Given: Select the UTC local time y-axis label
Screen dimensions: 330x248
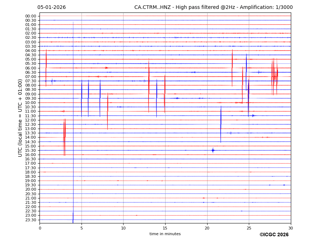Looking at the screenshot, I should pos(20,118).
